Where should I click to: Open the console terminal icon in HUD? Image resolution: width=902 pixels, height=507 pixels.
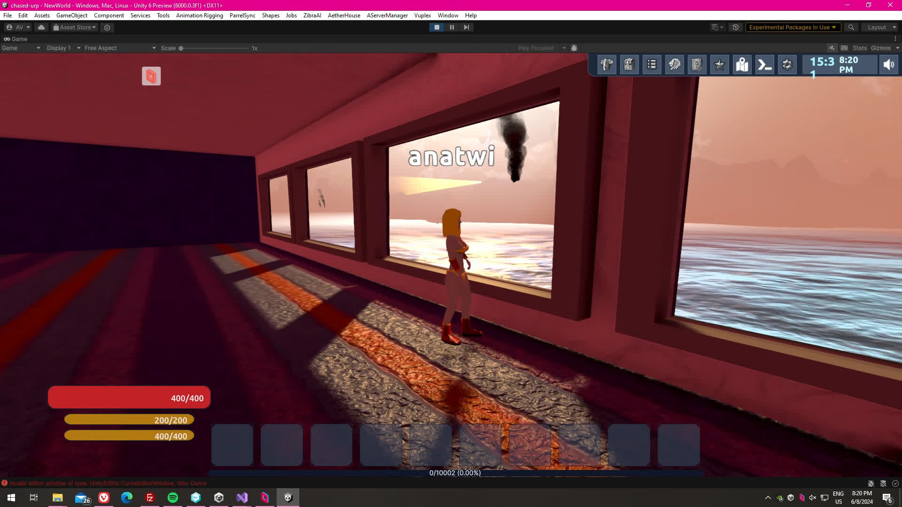tap(764, 65)
